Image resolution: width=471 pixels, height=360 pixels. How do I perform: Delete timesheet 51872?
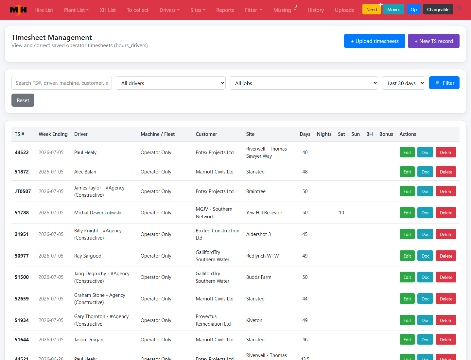coord(446,172)
